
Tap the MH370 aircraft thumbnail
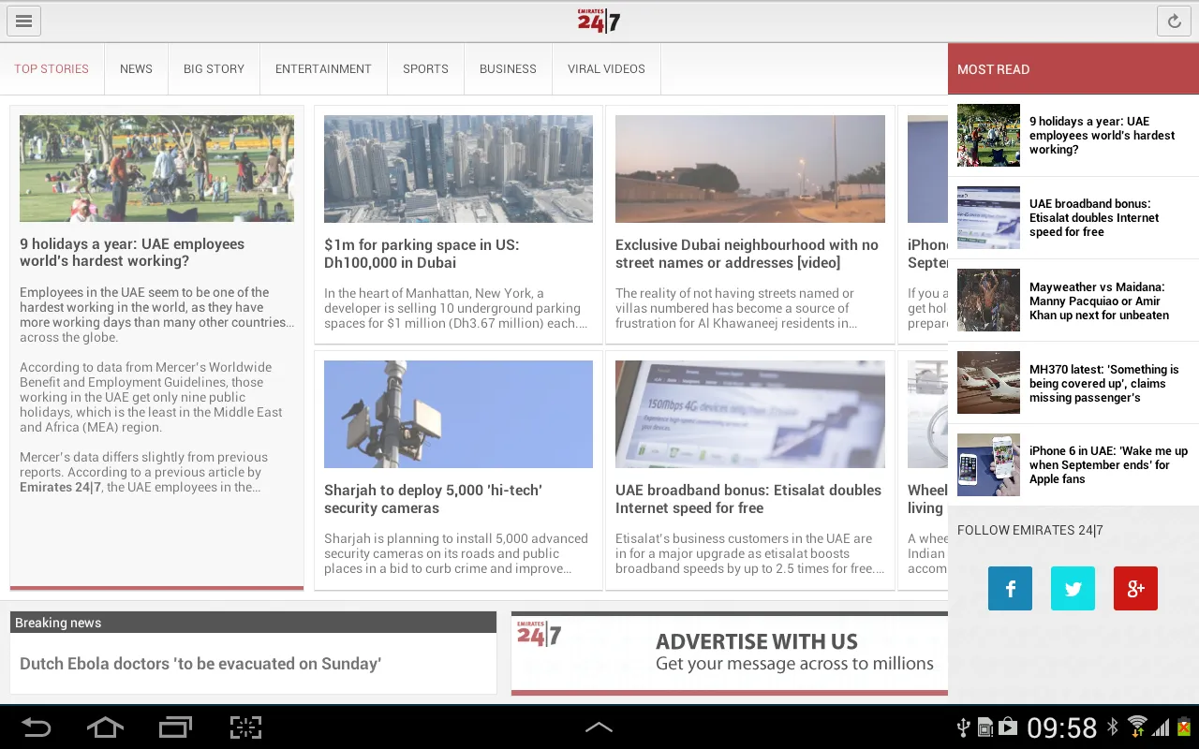coord(988,382)
